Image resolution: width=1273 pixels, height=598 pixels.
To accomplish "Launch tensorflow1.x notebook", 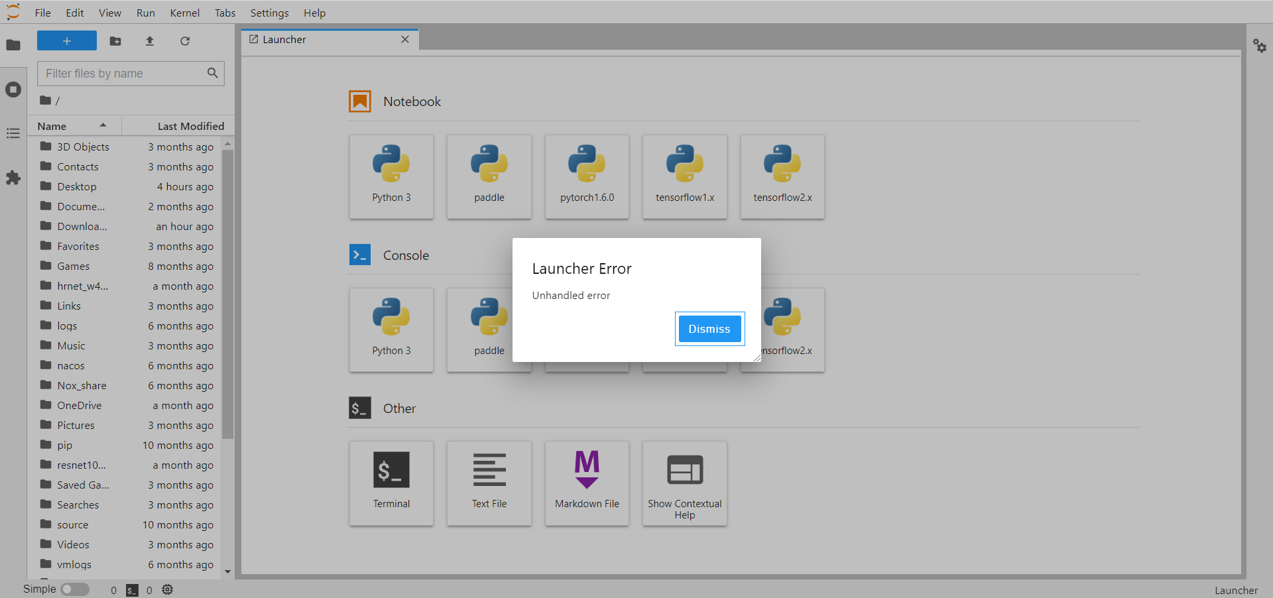I will click(685, 177).
